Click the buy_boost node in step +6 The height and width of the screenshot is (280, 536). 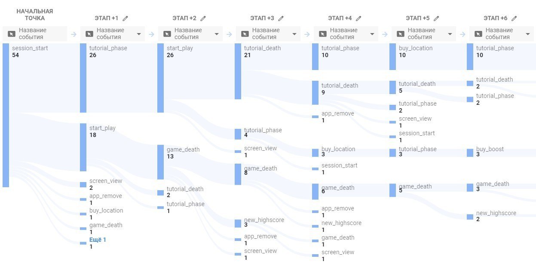(470, 152)
